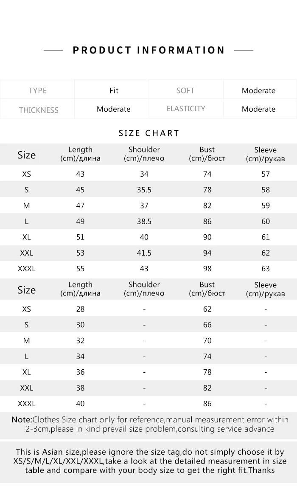
Task: Click the length value 28
Action: 80,309
